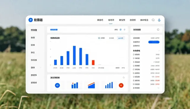Click the blue bookmark icon in filter bar
Screen dimensions: 190x109
(x=121, y=30)
